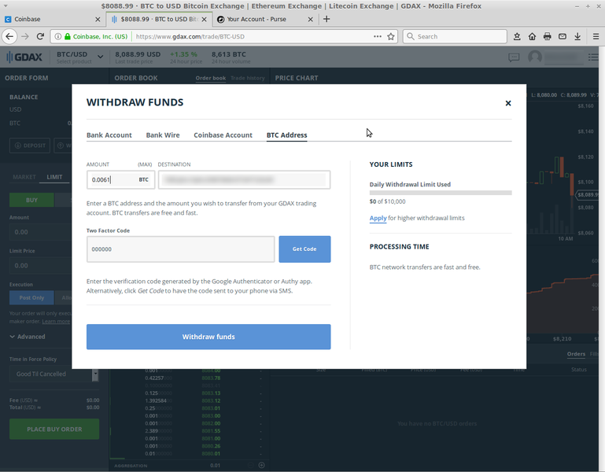Show the Trade history view
The width and height of the screenshot is (605, 472).
point(248,78)
